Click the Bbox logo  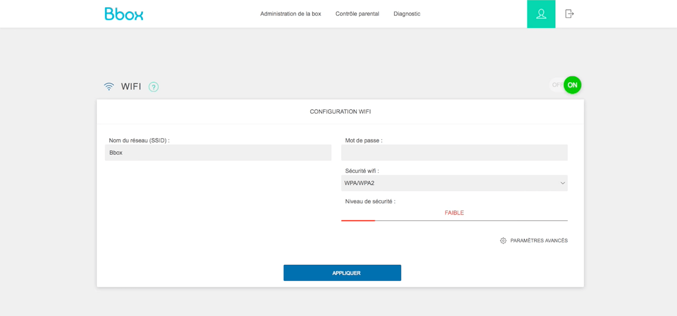click(124, 14)
